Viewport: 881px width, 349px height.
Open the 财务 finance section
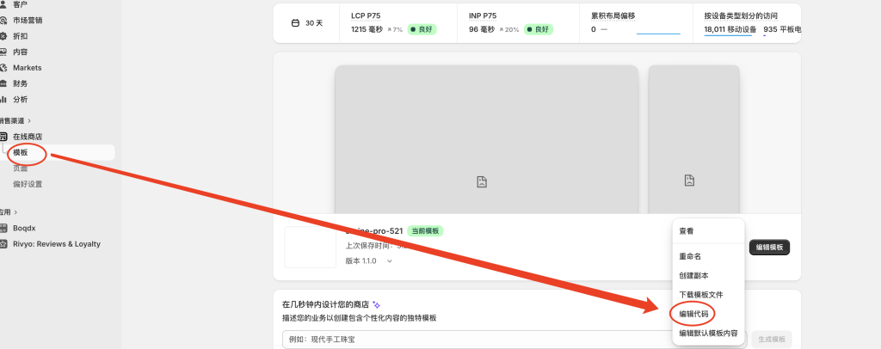click(20, 83)
